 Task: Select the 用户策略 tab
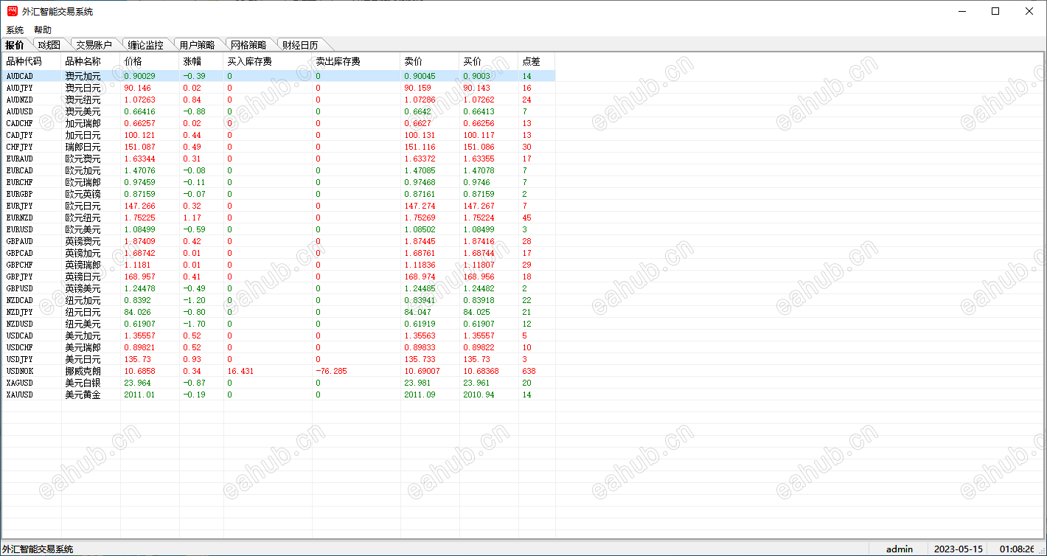(x=198, y=45)
